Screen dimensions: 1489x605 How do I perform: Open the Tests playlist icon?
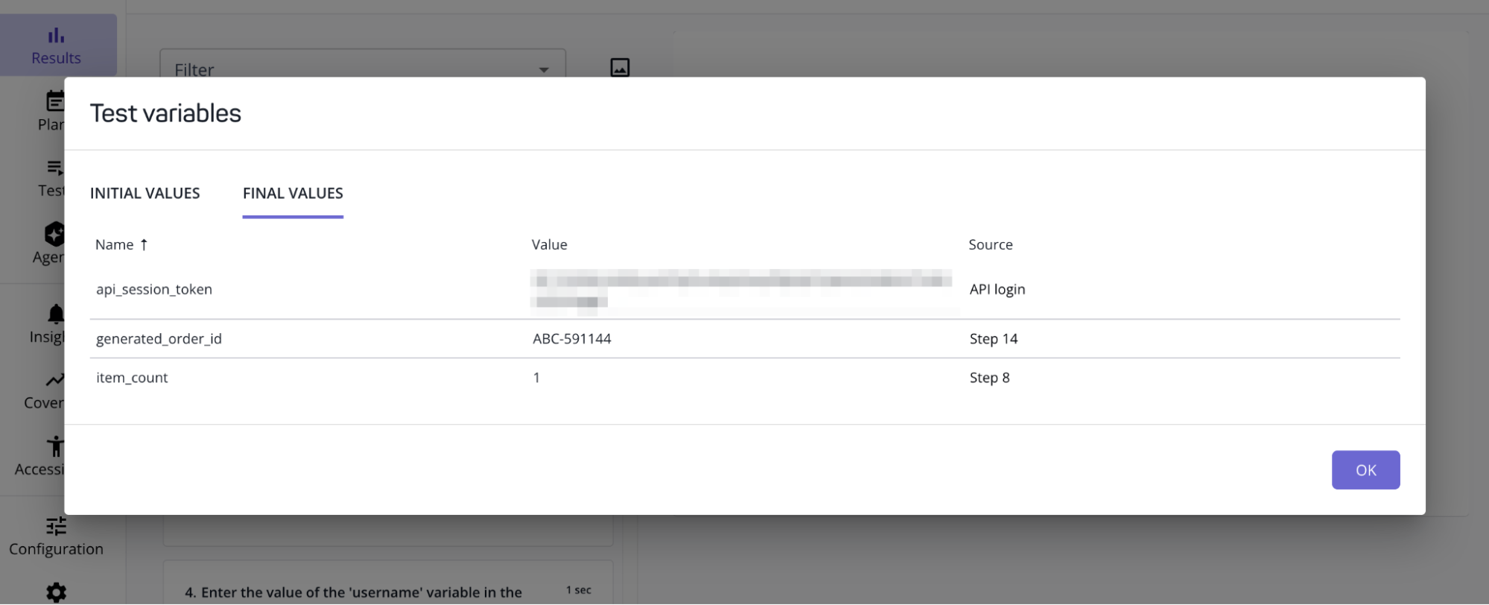point(55,168)
